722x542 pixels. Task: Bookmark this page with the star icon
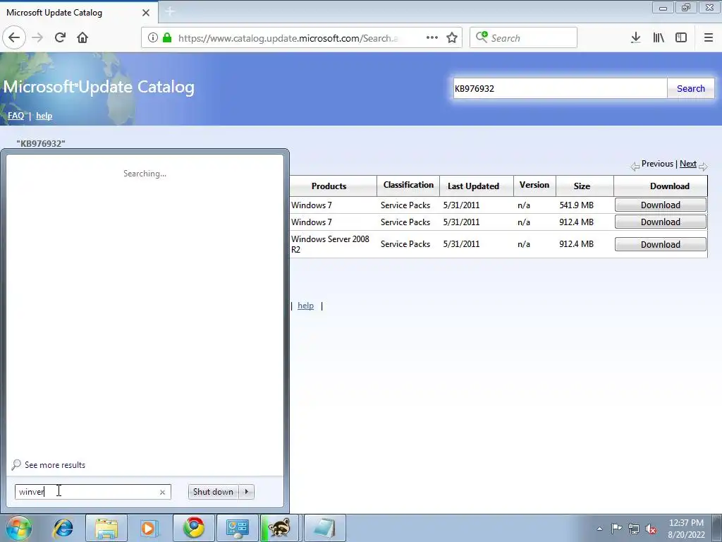click(x=452, y=38)
